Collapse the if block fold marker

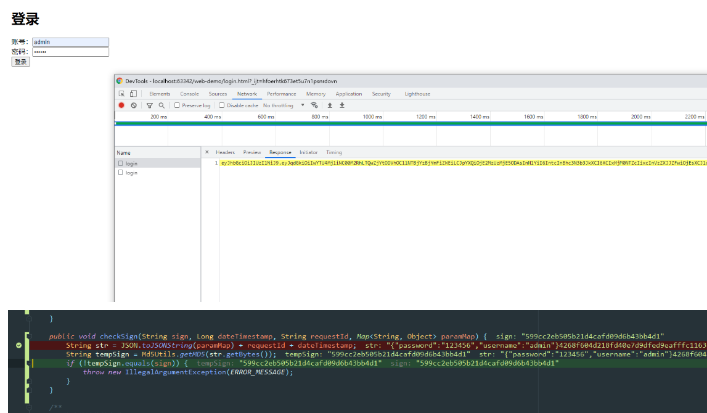[x=29, y=363]
